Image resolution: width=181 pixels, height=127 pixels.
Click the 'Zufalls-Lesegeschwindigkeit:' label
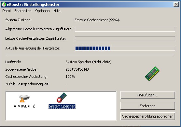pyautogui.click(x=27, y=84)
